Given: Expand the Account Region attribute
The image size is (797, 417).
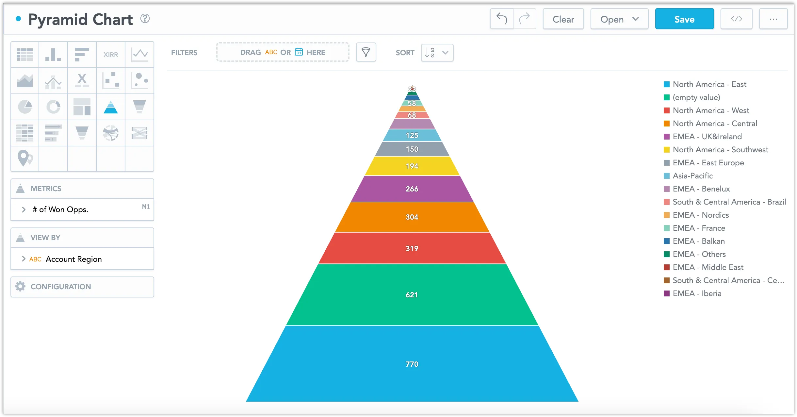Looking at the screenshot, I should [x=23, y=259].
